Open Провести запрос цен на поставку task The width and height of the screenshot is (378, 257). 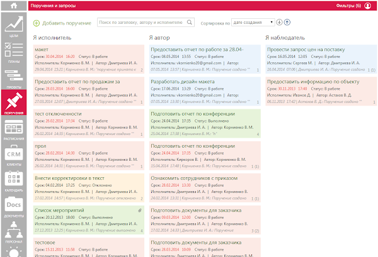(x=306, y=50)
